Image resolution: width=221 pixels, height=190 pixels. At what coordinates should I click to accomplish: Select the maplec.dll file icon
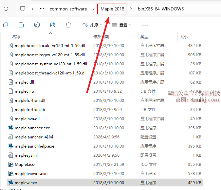click(x=11, y=82)
